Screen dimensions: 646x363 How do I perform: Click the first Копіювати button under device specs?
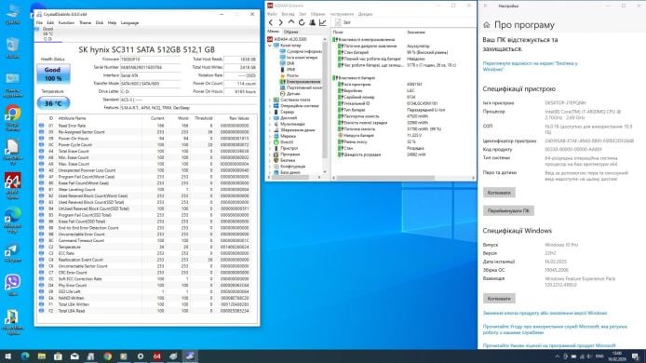pos(499,193)
